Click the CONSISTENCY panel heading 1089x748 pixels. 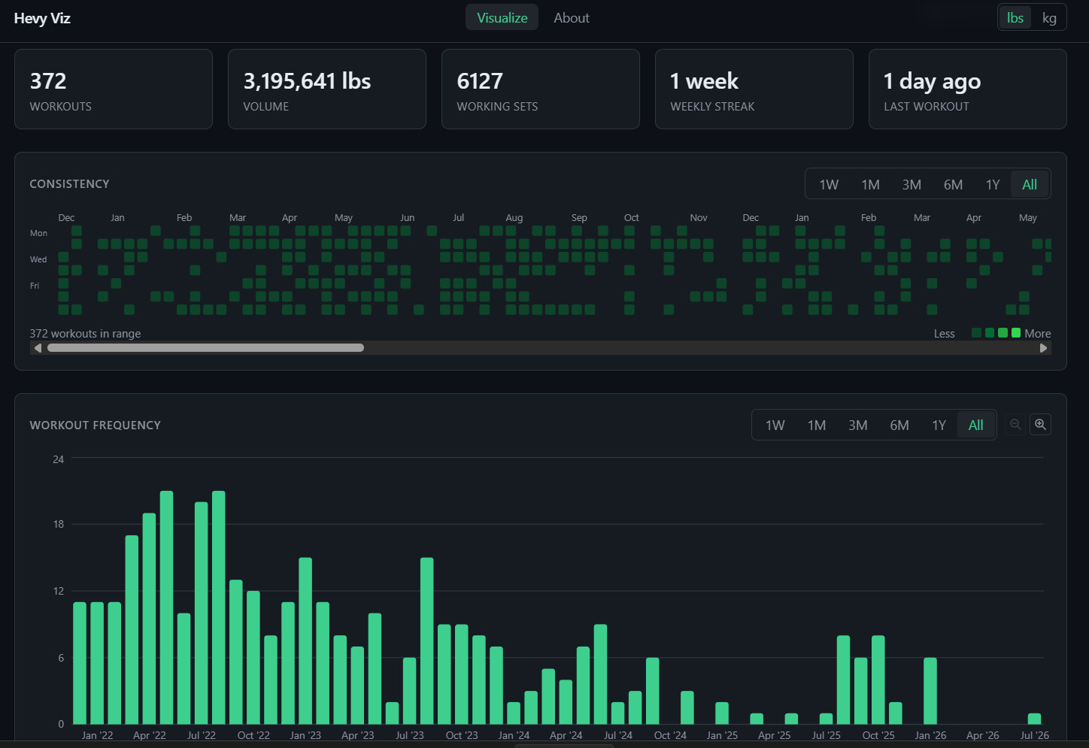coord(69,184)
